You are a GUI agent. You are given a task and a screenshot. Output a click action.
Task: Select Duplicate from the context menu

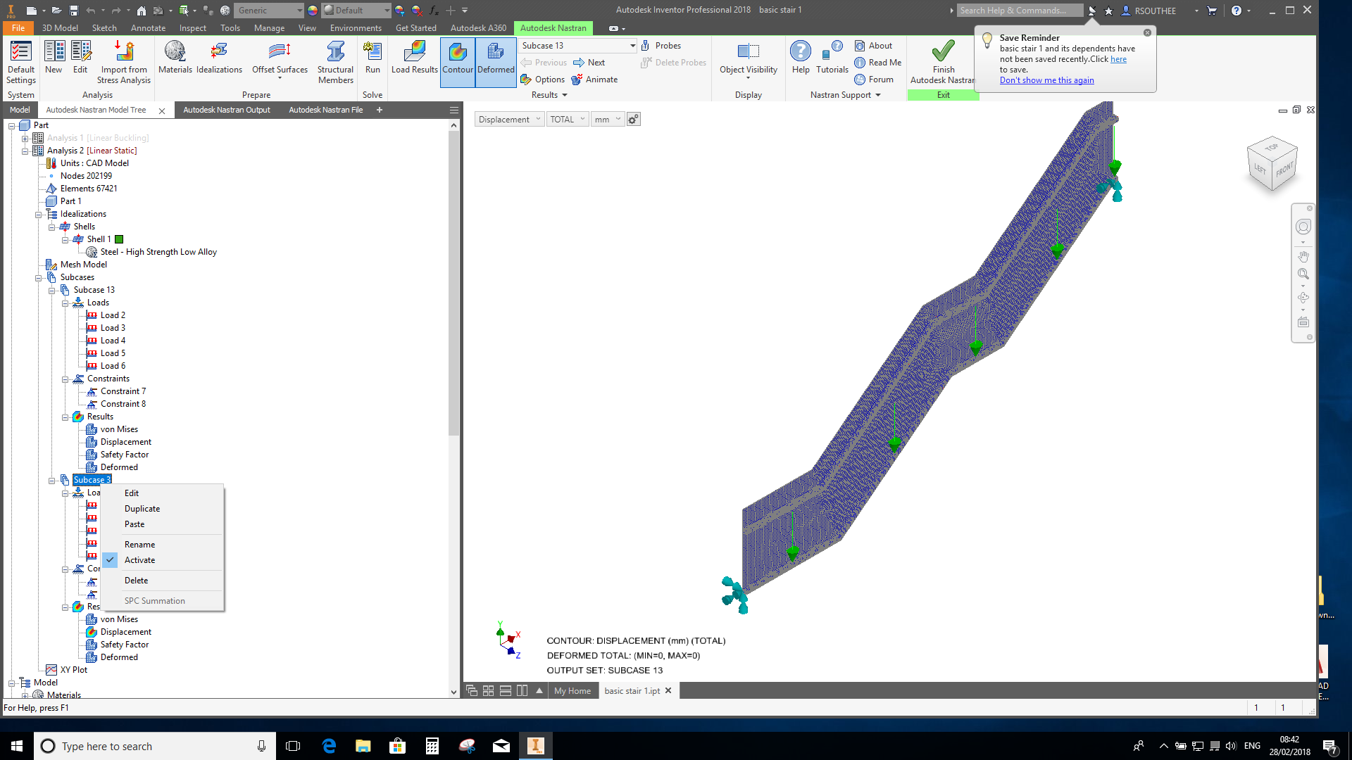point(142,508)
